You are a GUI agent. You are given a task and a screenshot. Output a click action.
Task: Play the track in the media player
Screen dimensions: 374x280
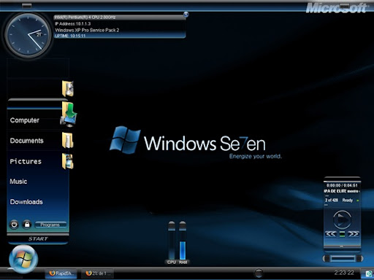tap(342, 219)
